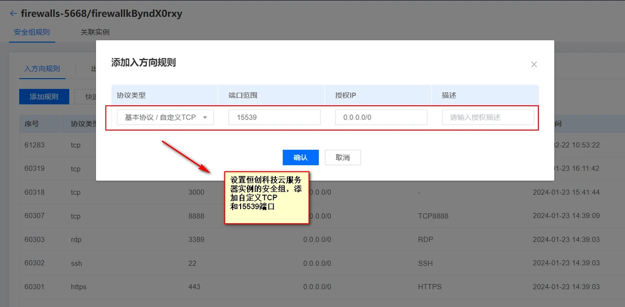Open the 基本协议 / 自定义TCP combo box
The height and width of the screenshot is (307, 625).
point(165,117)
